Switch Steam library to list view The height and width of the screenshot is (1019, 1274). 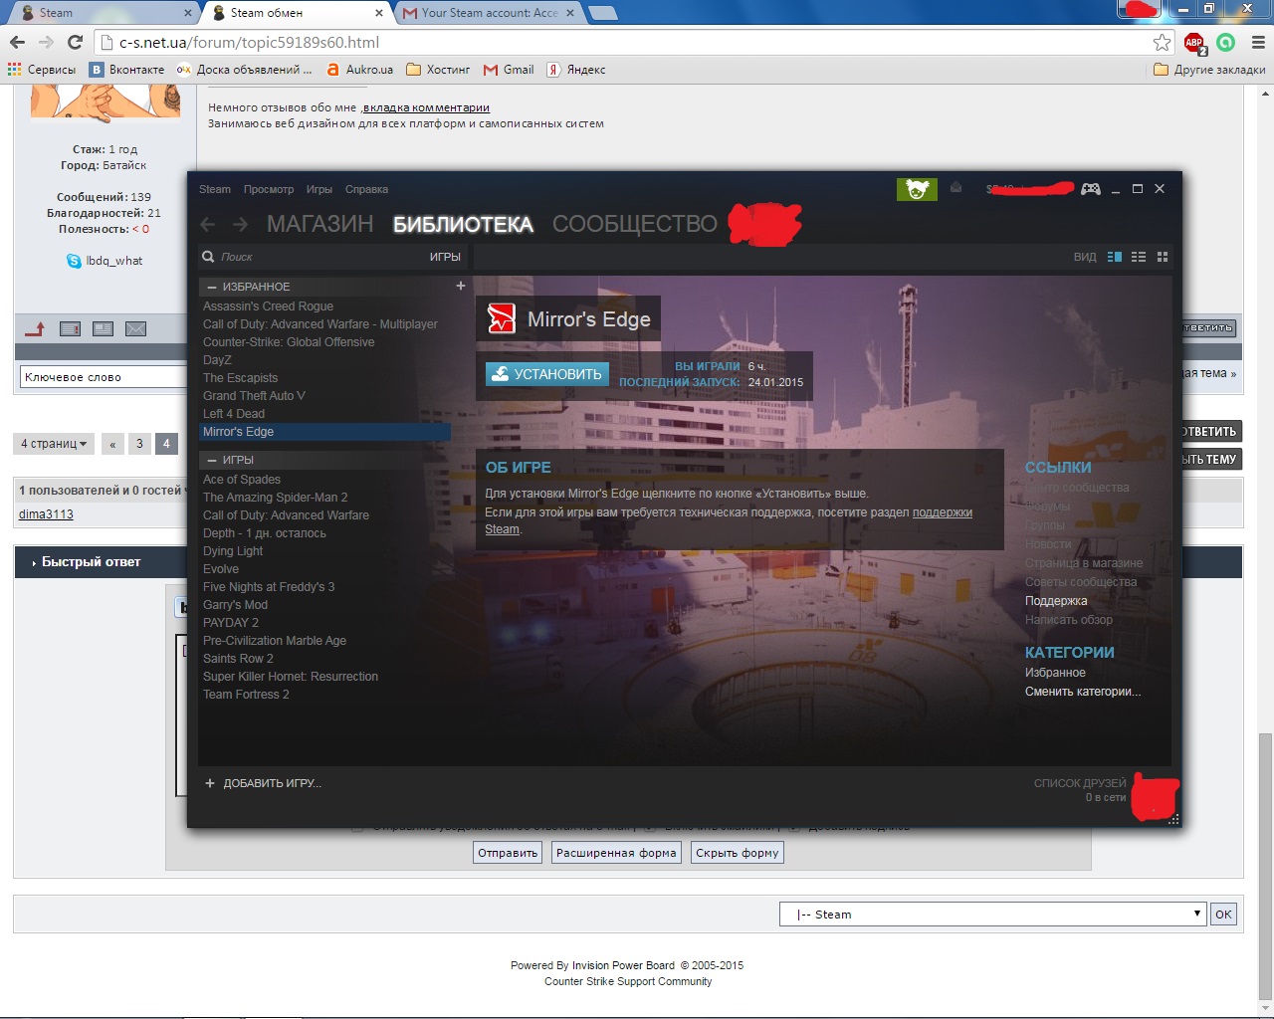(1139, 257)
